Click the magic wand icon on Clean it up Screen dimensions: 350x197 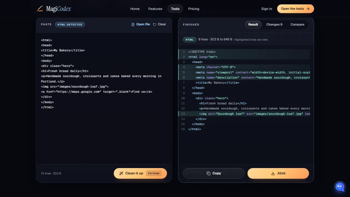pyautogui.click(x=121, y=173)
